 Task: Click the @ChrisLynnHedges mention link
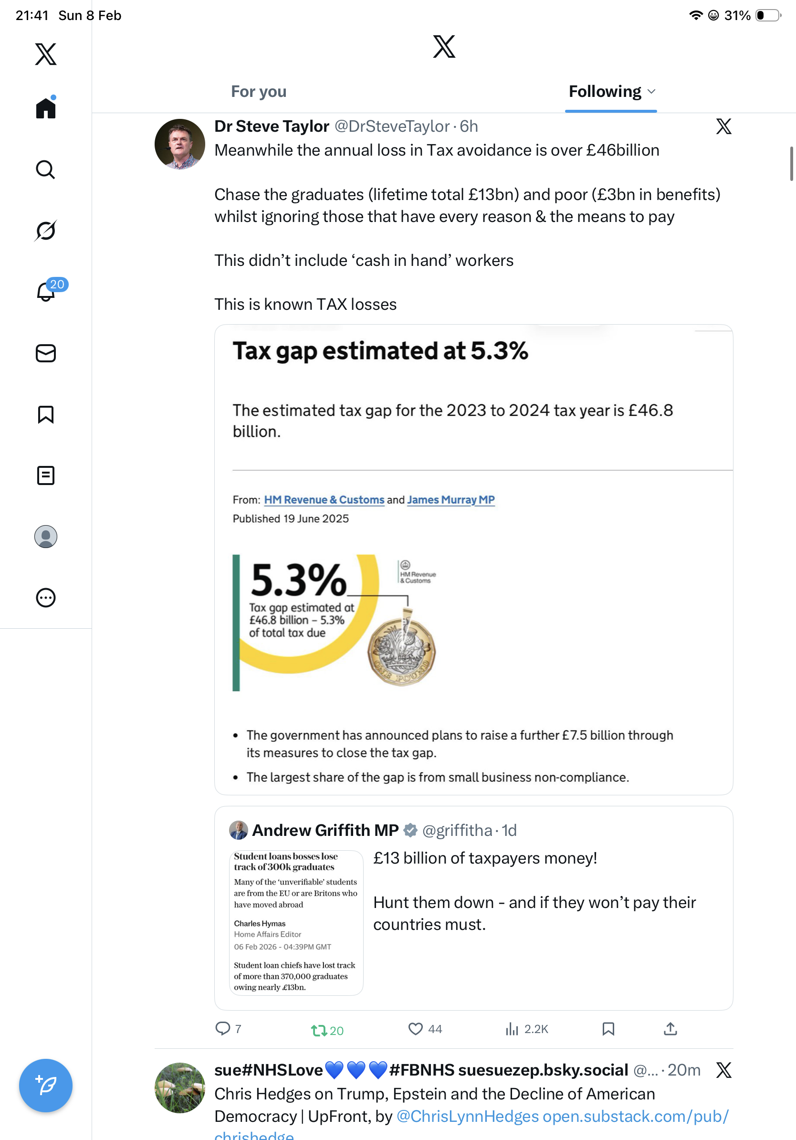468,1116
